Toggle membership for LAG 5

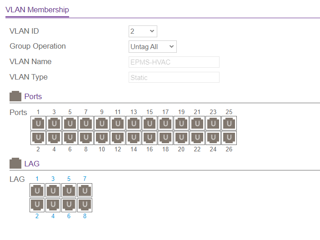[x=69, y=190]
